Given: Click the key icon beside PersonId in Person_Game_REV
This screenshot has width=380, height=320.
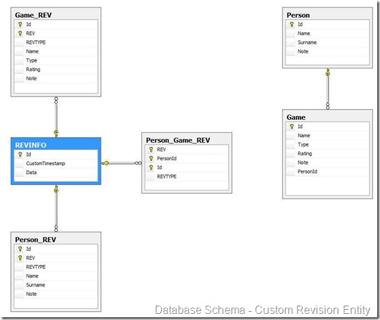Looking at the screenshot, I should click(x=151, y=158).
